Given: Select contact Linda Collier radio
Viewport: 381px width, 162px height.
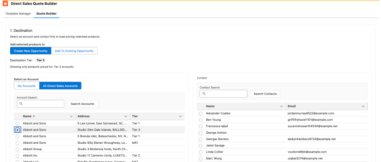Looking at the screenshot, I should (x=201, y=152).
